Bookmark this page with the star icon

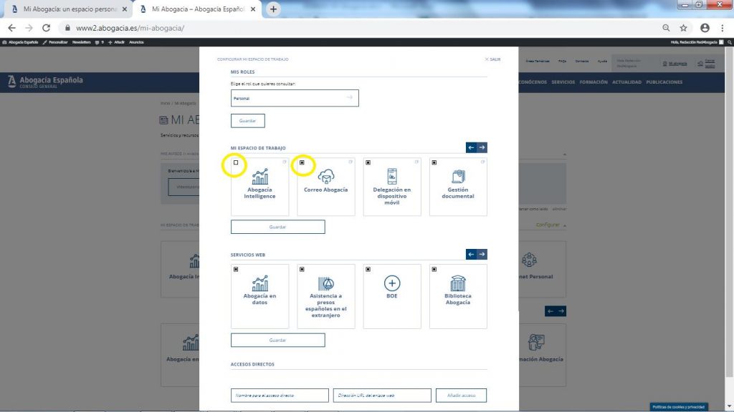pos(683,28)
